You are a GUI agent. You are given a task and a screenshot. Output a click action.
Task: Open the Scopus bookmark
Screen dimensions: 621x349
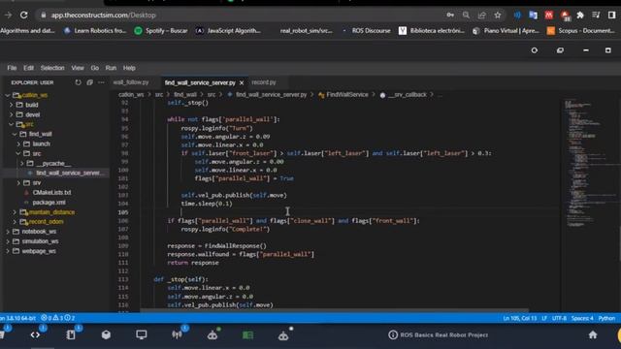tap(581, 31)
